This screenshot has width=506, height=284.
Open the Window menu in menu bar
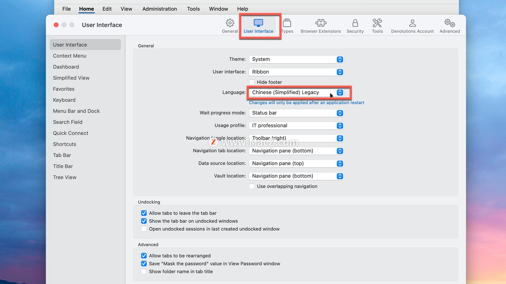click(x=218, y=9)
